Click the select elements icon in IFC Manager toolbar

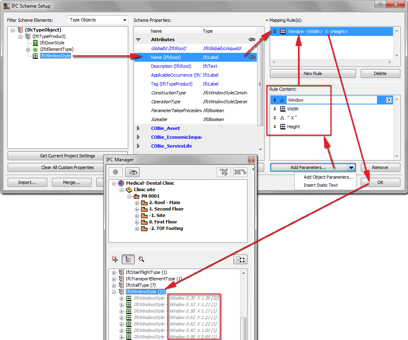click(x=223, y=172)
